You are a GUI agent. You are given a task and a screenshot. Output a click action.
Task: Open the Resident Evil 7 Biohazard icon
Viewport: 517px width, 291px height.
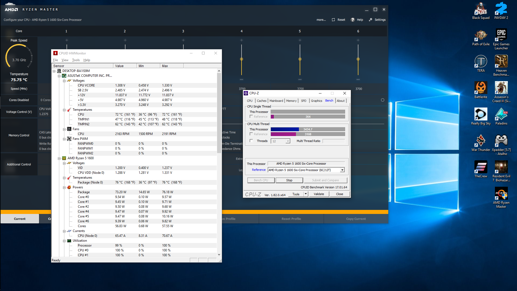[x=501, y=171]
